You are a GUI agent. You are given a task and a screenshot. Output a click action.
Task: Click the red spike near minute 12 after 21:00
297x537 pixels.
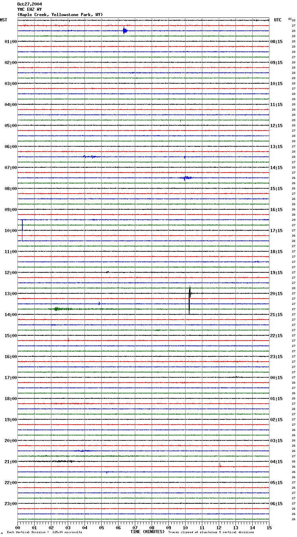[220, 465]
